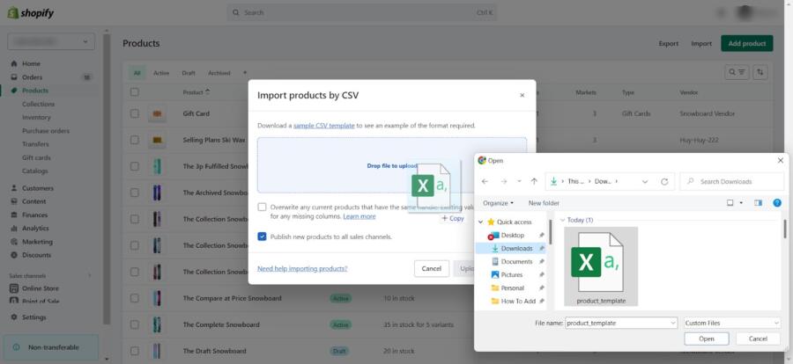Switch to All products tab
The width and height of the screenshot is (793, 364).
tap(137, 73)
